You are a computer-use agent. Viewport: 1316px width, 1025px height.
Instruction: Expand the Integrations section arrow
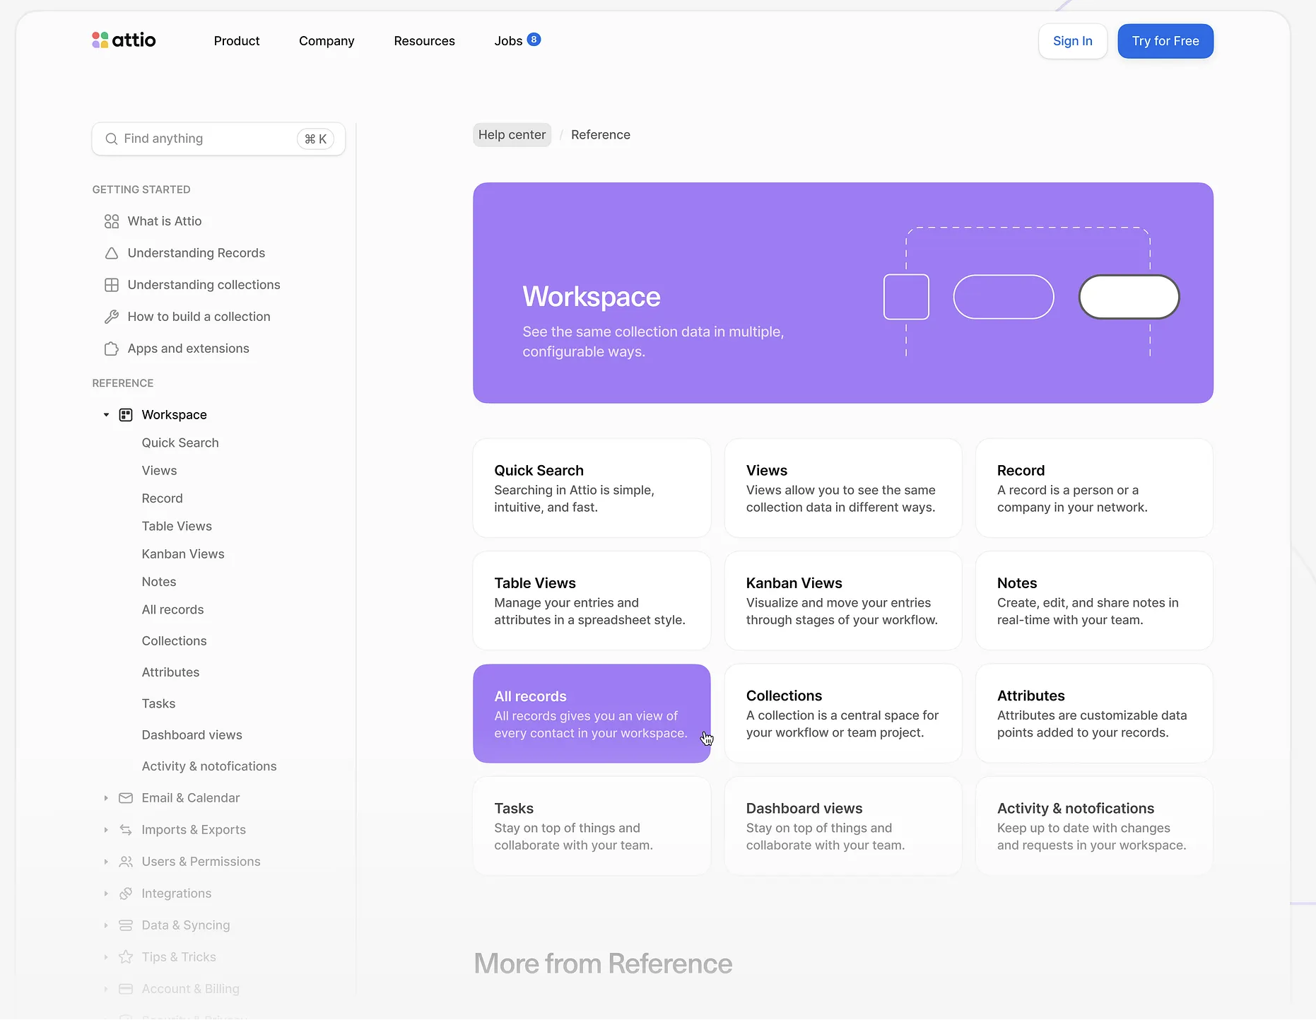click(x=106, y=894)
